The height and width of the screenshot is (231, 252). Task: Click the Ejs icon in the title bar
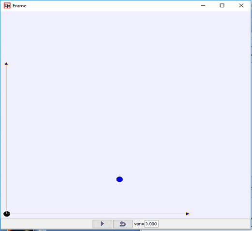click(x=7, y=6)
